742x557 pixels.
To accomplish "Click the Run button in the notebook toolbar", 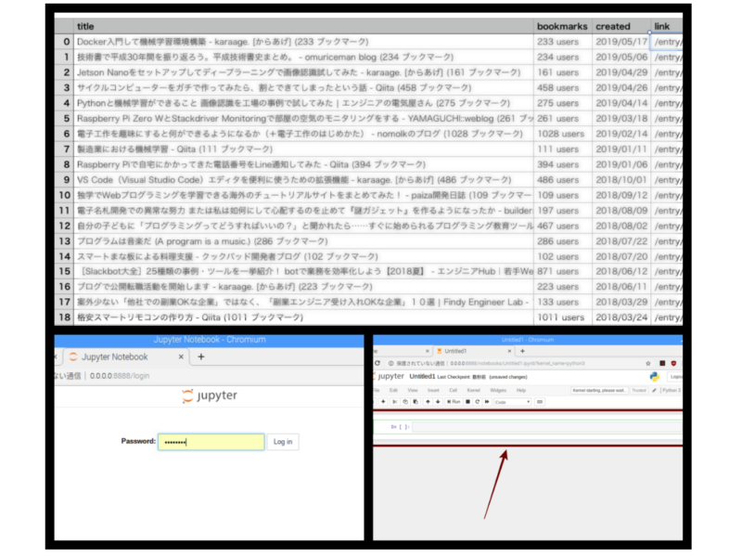I will pyautogui.click(x=454, y=402).
